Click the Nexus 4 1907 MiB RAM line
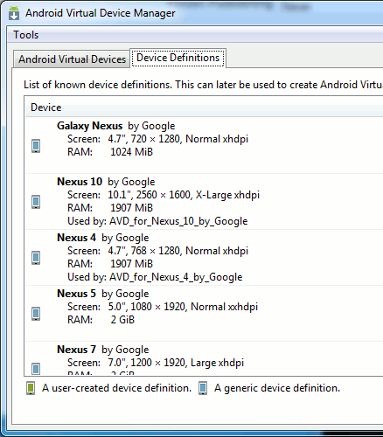Viewport: 383px width, 437px height. (x=110, y=264)
